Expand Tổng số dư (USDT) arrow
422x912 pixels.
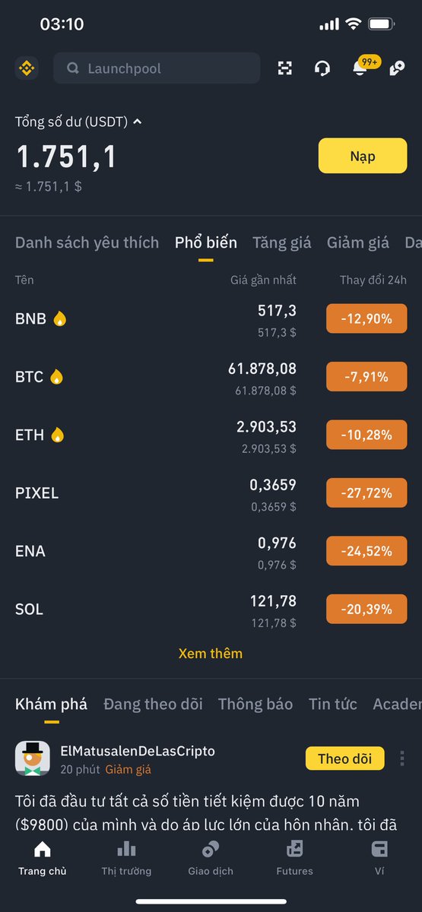138,122
